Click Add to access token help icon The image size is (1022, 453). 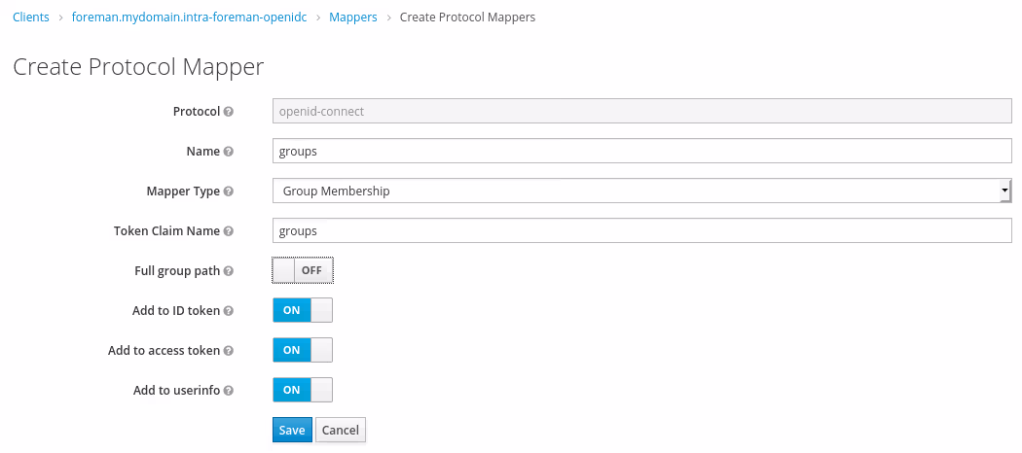click(229, 351)
